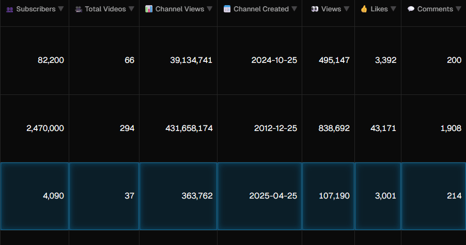Open the Likes column dropdown arrow

(x=393, y=9)
